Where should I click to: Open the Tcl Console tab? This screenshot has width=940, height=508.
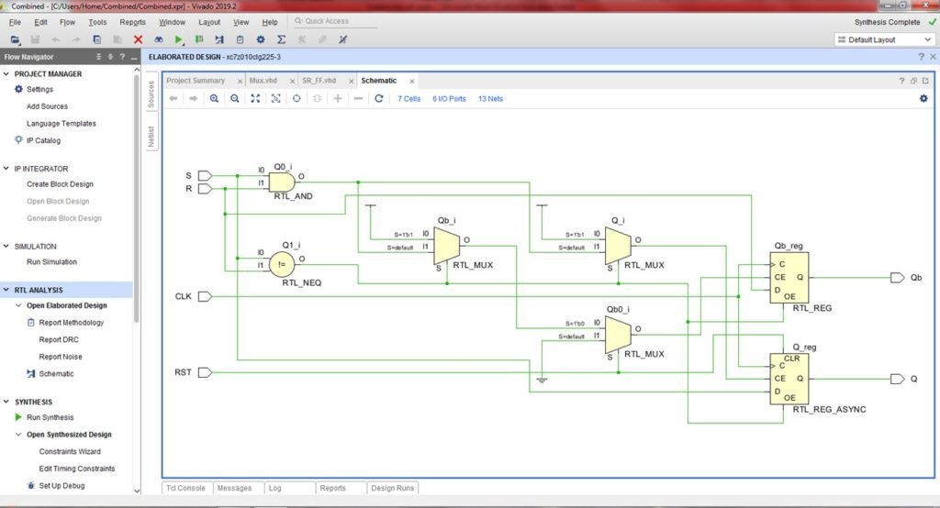(x=185, y=488)
